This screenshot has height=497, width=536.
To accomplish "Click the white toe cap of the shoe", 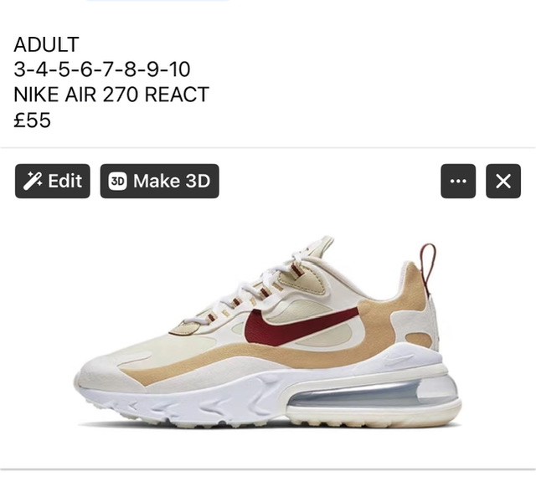I will (102, 374).
